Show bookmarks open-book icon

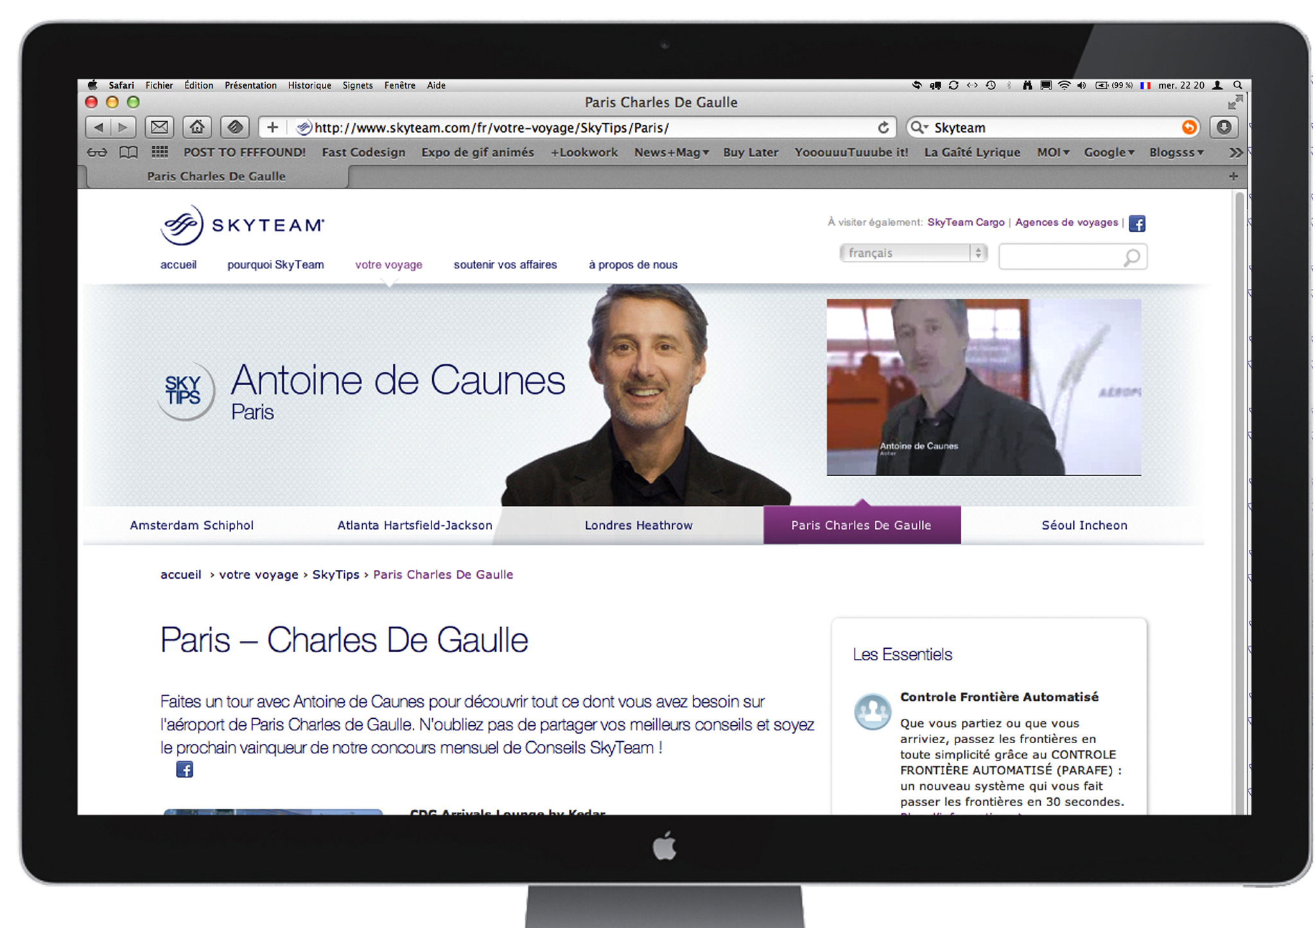click(x=128, y=153)
